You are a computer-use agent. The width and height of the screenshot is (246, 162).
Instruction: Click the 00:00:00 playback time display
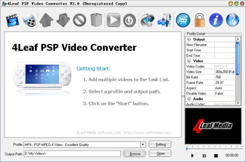pos(232,155)
